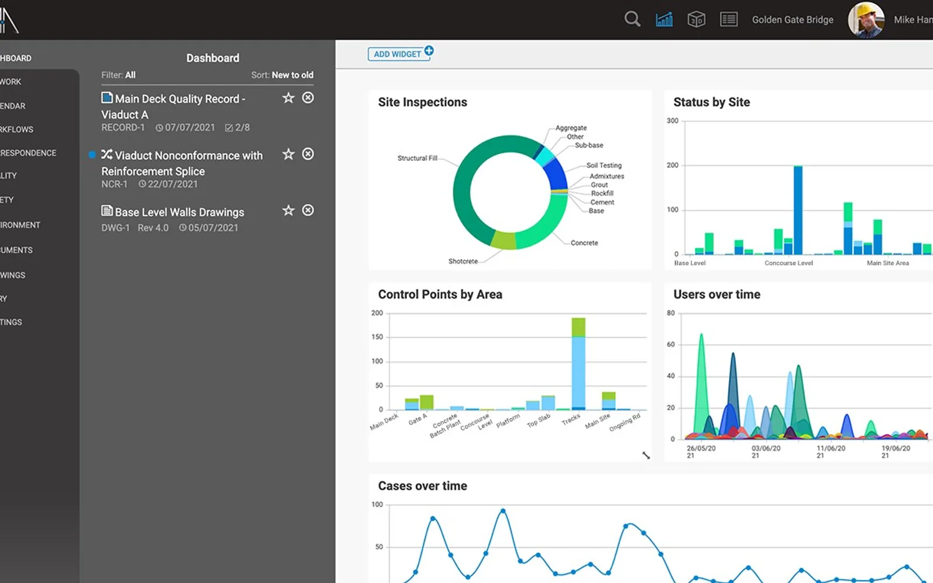Select the Drawings sidebar menu item
This screenshot has width=933, height=583.
[13, 275]
